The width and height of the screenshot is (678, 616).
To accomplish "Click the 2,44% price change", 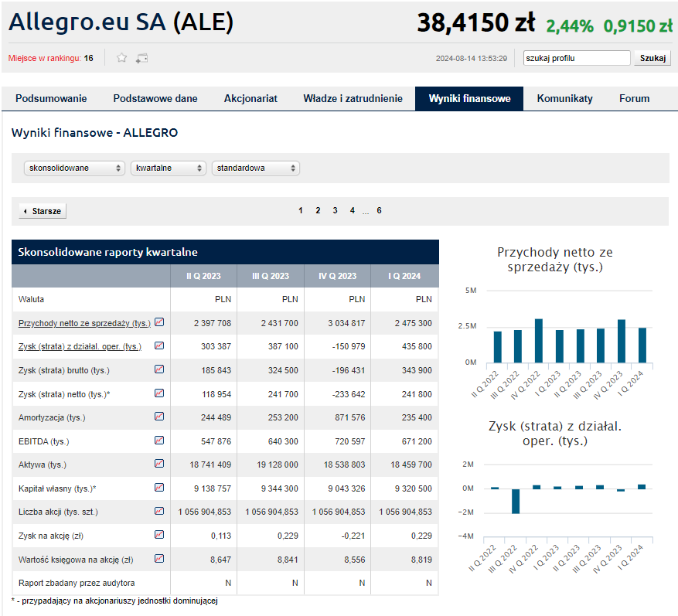I will [x=570, y=26].
